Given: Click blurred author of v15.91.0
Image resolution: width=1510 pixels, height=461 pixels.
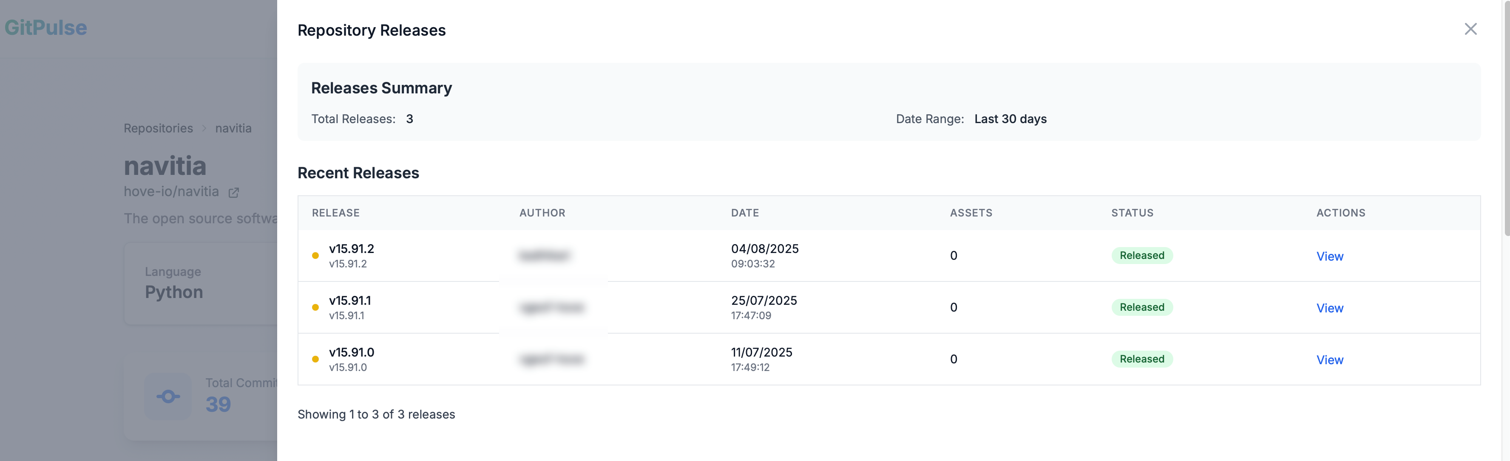Looking at the screenshot, I should (x=552, y=359).
